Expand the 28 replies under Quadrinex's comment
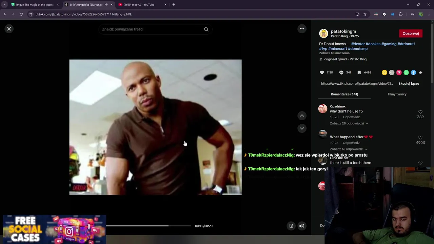434x244 pixels. pos(349,123)
